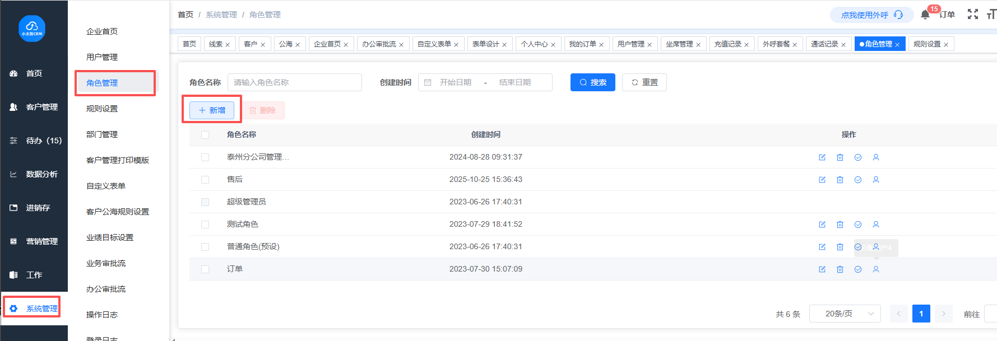
Task: Click the 重置 button
Action: [644, 82]
